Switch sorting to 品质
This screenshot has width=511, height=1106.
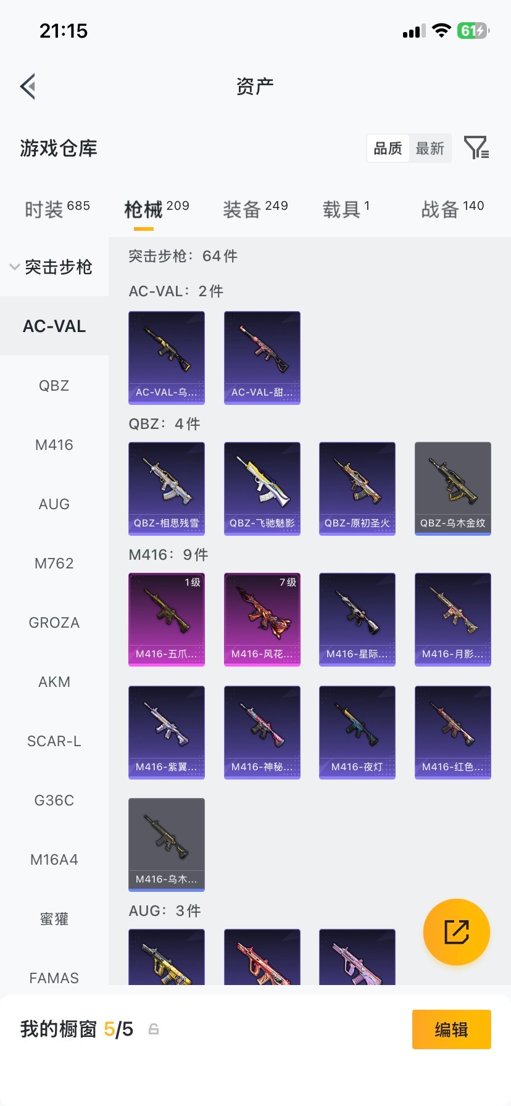point(388,148)
